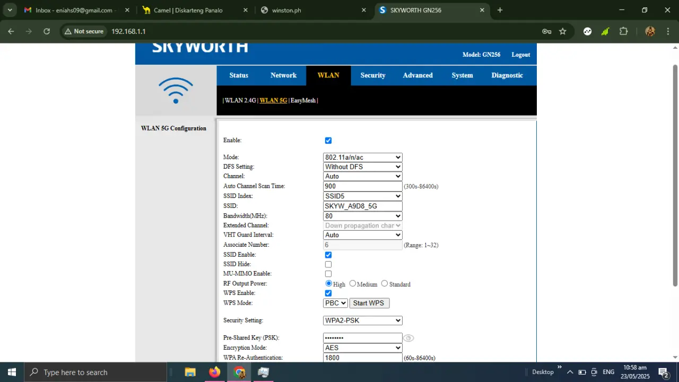This screenshot has height=382, width=679.
Task: Toggle the SSID Enable checkbox
Action: click(x=328, y=255)
